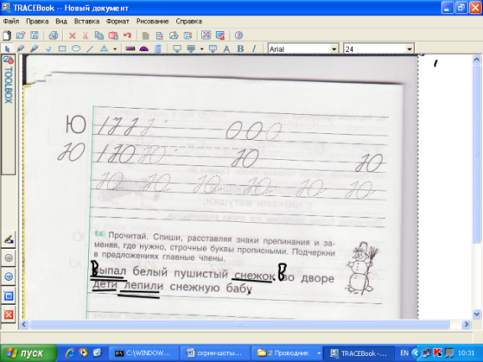
Task: Click the Help question mark icon
Action: (x=238, y=35)
